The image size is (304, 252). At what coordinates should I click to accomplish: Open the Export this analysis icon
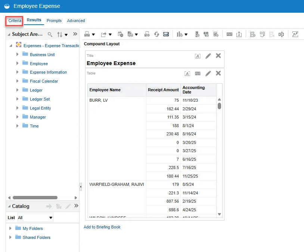point(103,34)
